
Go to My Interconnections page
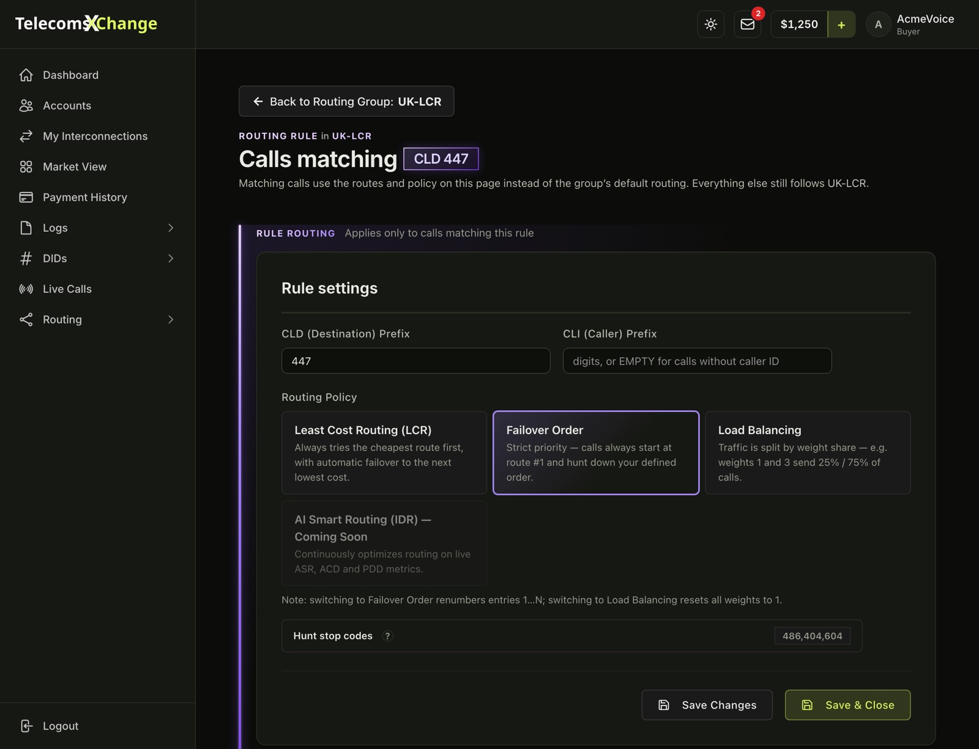click(95, 136)
